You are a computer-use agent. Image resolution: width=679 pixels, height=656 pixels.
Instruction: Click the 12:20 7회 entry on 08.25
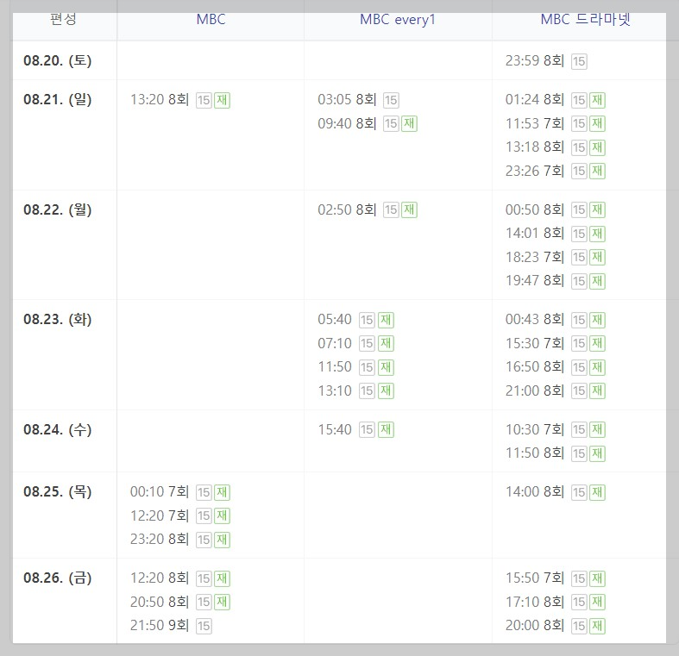(x=160, y=515)
